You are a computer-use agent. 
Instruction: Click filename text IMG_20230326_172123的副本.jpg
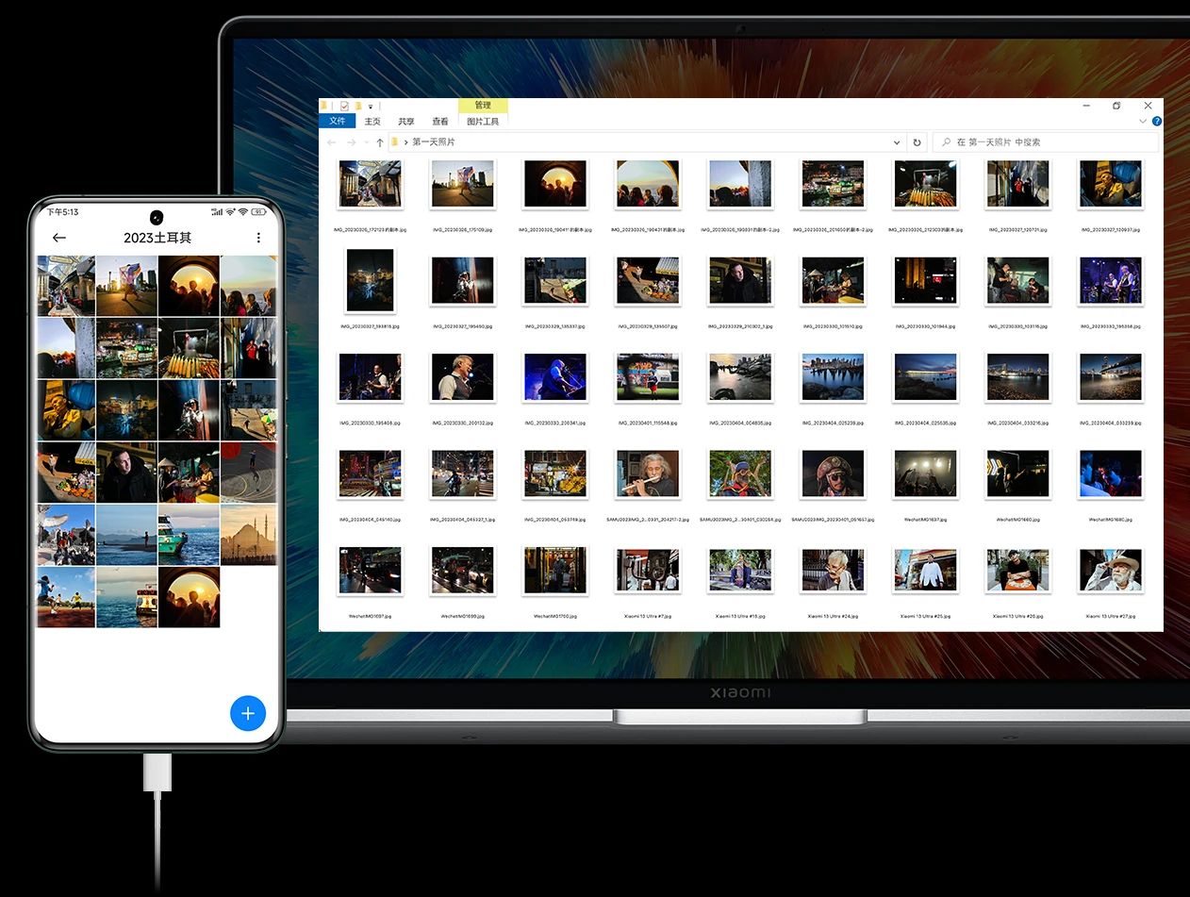(x=370, y=229)
